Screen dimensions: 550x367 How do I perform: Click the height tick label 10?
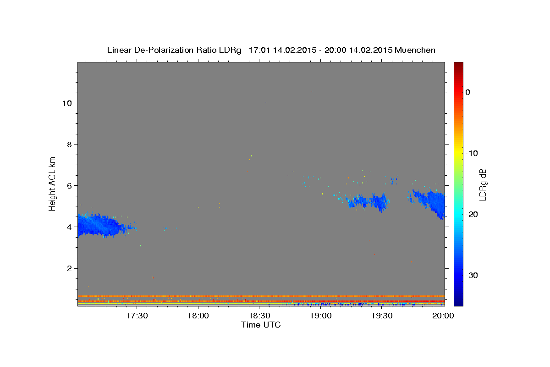click(67, 103)
